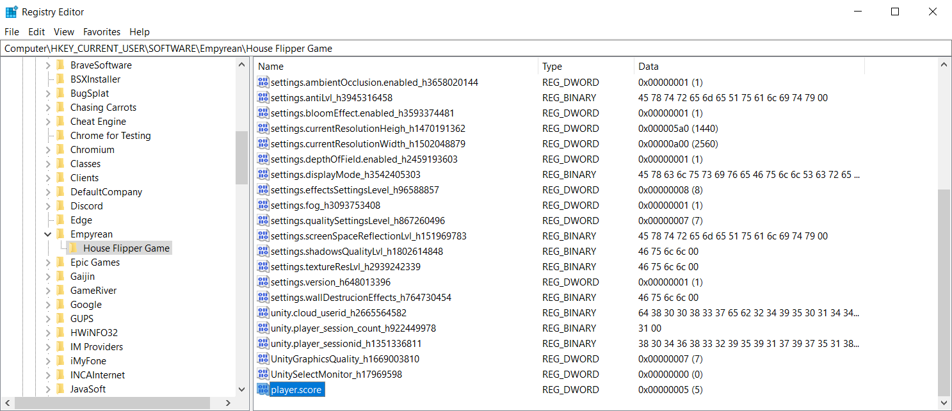Click the registry path address bar
The height and width of the screenshot is (411, 952).
coord(476,49)
